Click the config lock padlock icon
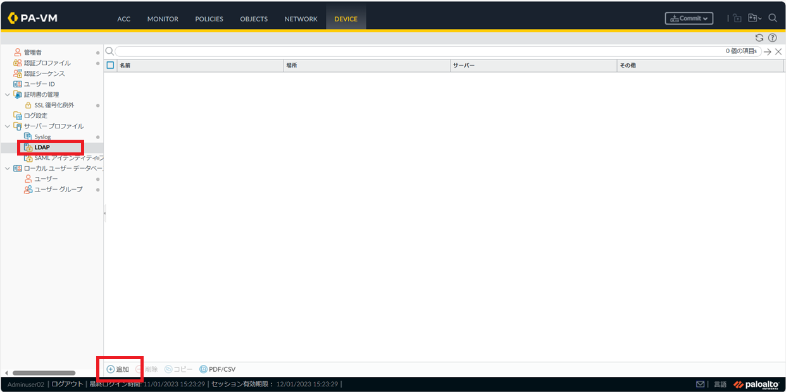The height and width of the screenshot is (392, 786). tap(737, 18)
